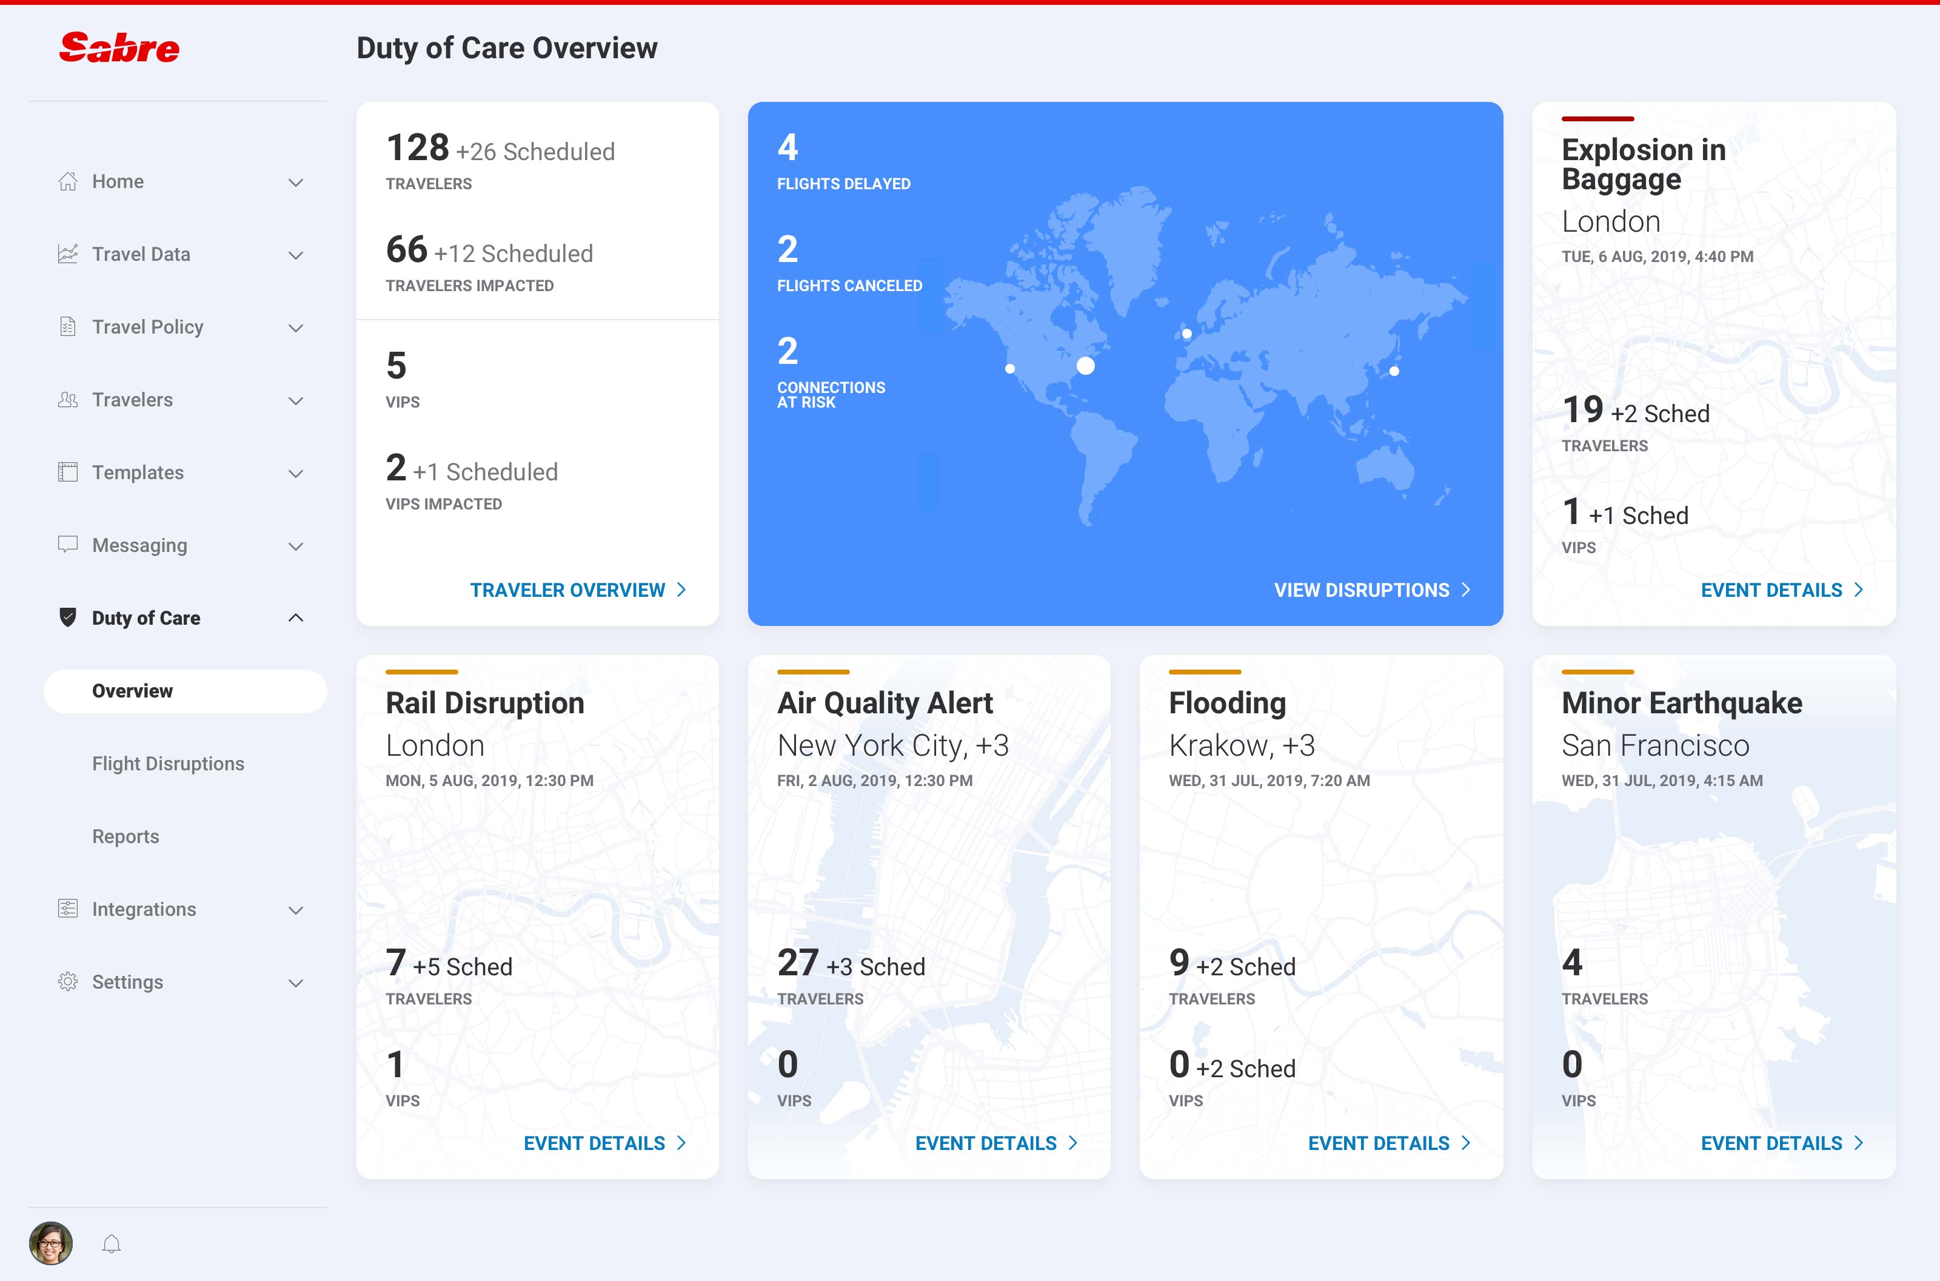This screenshot has width=1940, height=1281.
Task: Select Reports under Duty of Care
Action: pos(125,836)
